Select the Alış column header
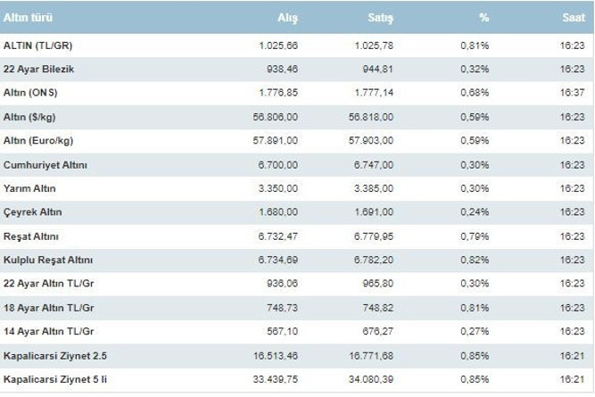595x397 pixels. coord(287,18)
